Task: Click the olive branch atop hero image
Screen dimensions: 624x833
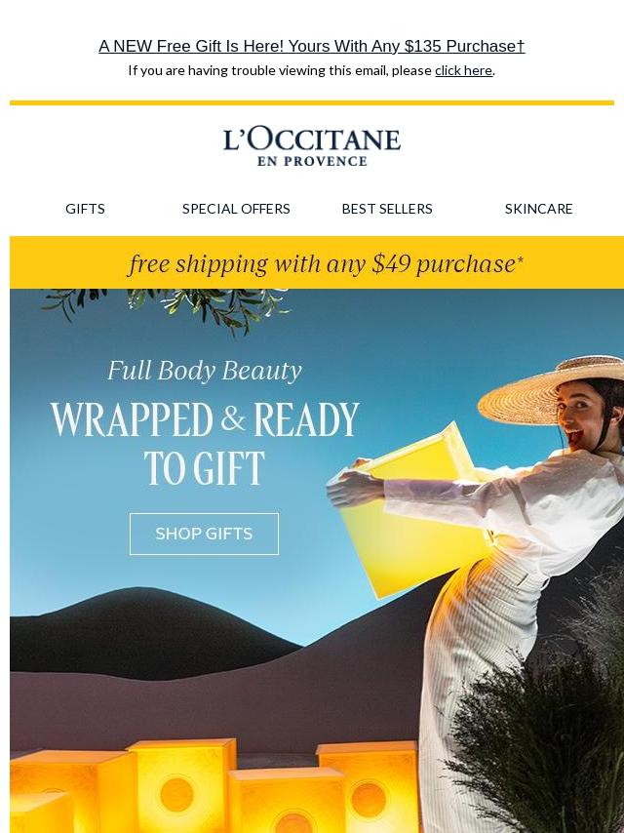Action: coord(168,308)
